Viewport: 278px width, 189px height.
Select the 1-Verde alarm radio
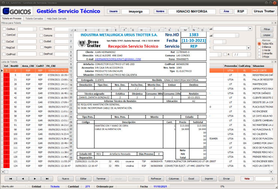[x=259, y=50]
